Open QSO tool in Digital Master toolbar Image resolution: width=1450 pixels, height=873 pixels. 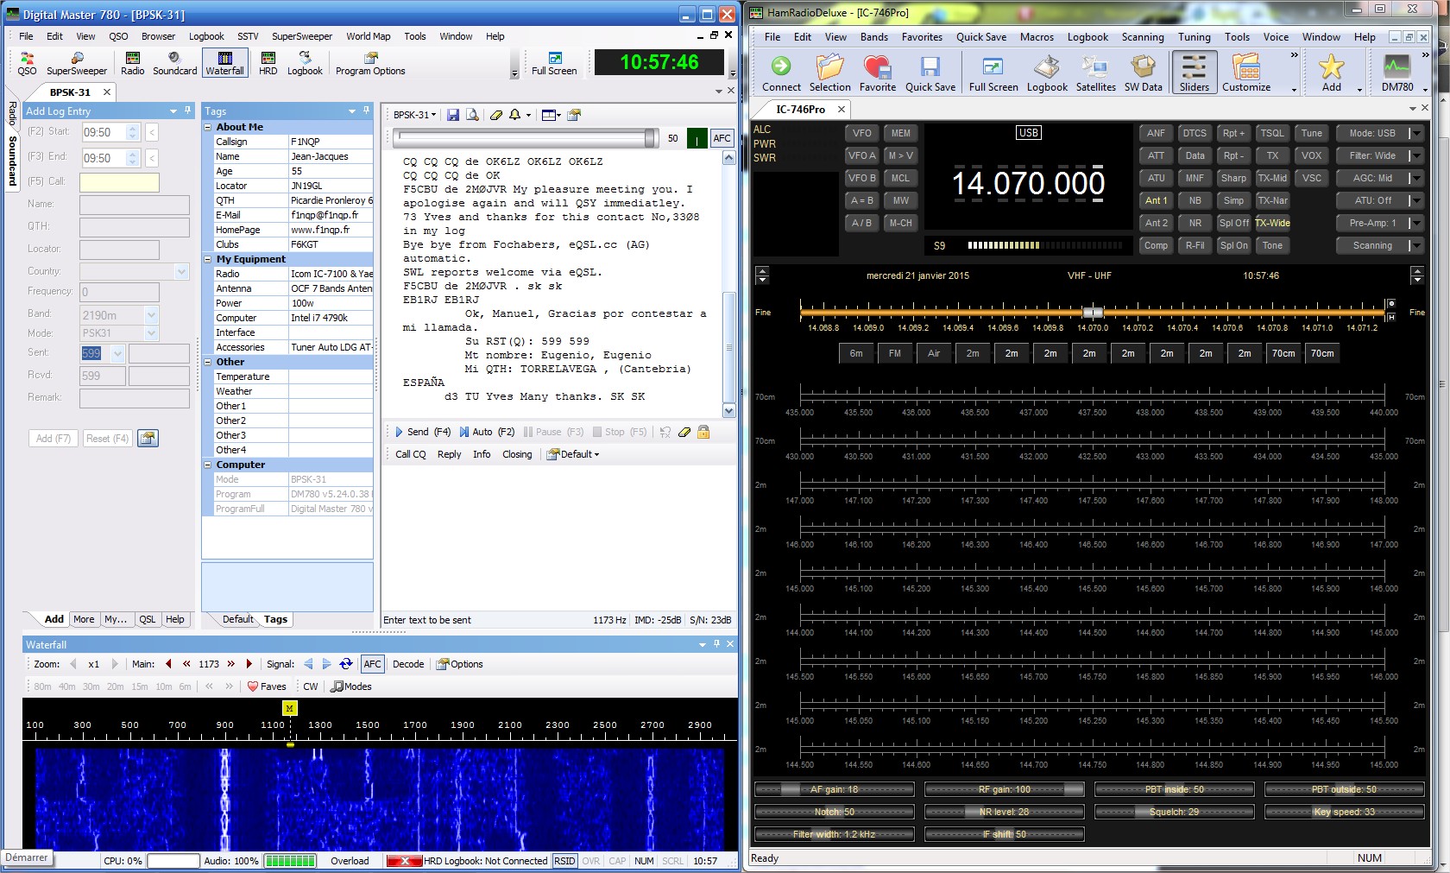click(27, 64)
